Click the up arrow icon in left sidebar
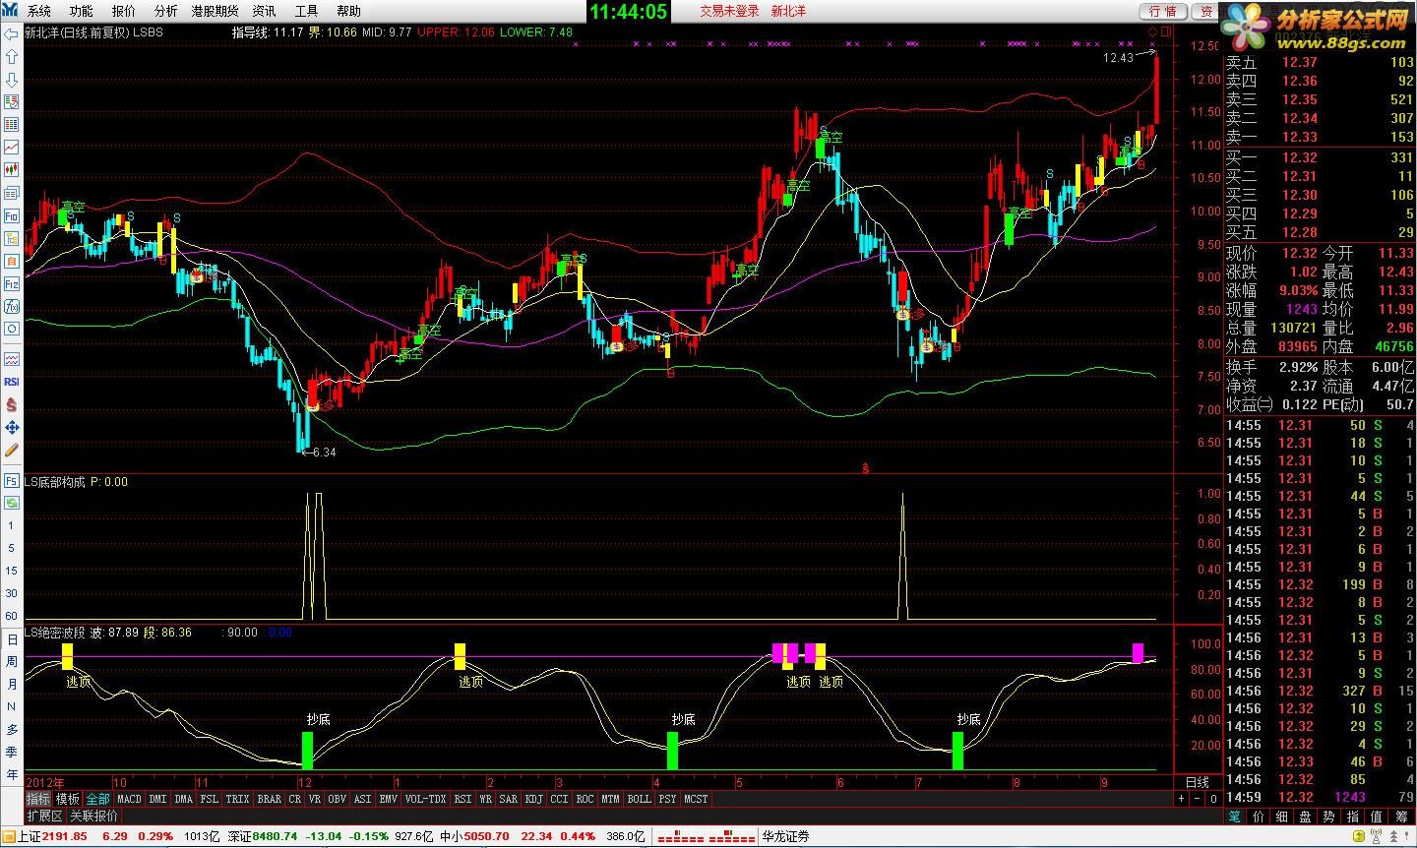Viewport: 1417px width, 848px height. (x=12, y=56)
